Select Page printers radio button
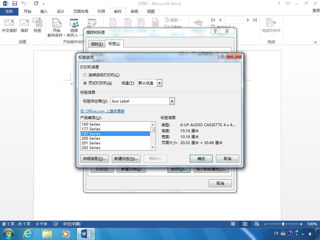320x240 pixels. coord(85,83)
